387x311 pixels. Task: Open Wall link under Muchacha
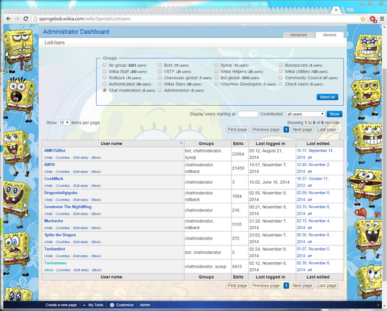(49, 228)
